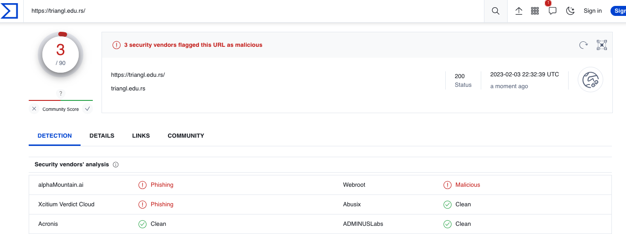This screenshot has width=626, height=234.
Task: Click the red malicious alert icon in banner
Action: (x=117, y=45)
